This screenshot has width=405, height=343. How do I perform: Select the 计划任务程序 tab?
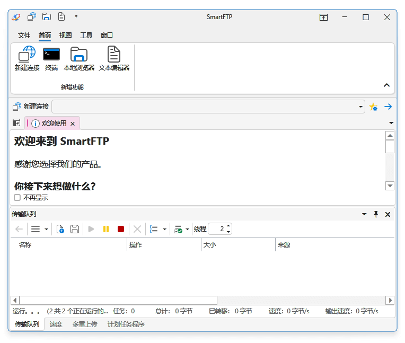126,324
